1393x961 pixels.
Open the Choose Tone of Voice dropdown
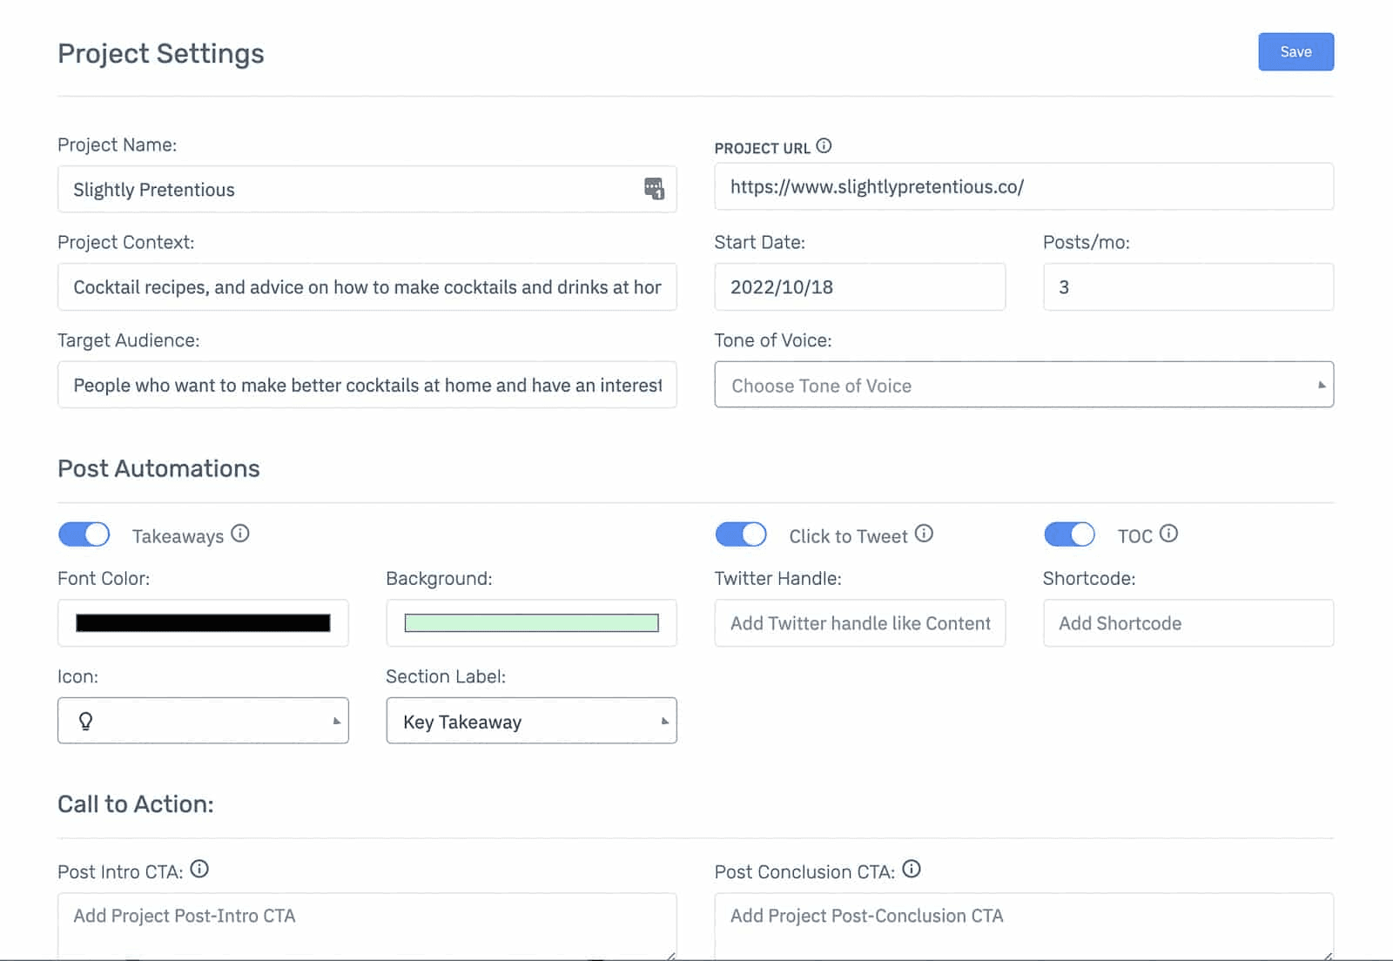pos(1024,385)
